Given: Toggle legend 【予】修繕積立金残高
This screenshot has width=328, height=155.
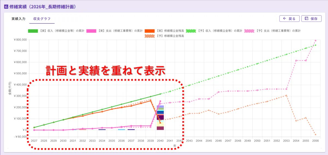Looking at the screenshot, I should coord(164,36).
